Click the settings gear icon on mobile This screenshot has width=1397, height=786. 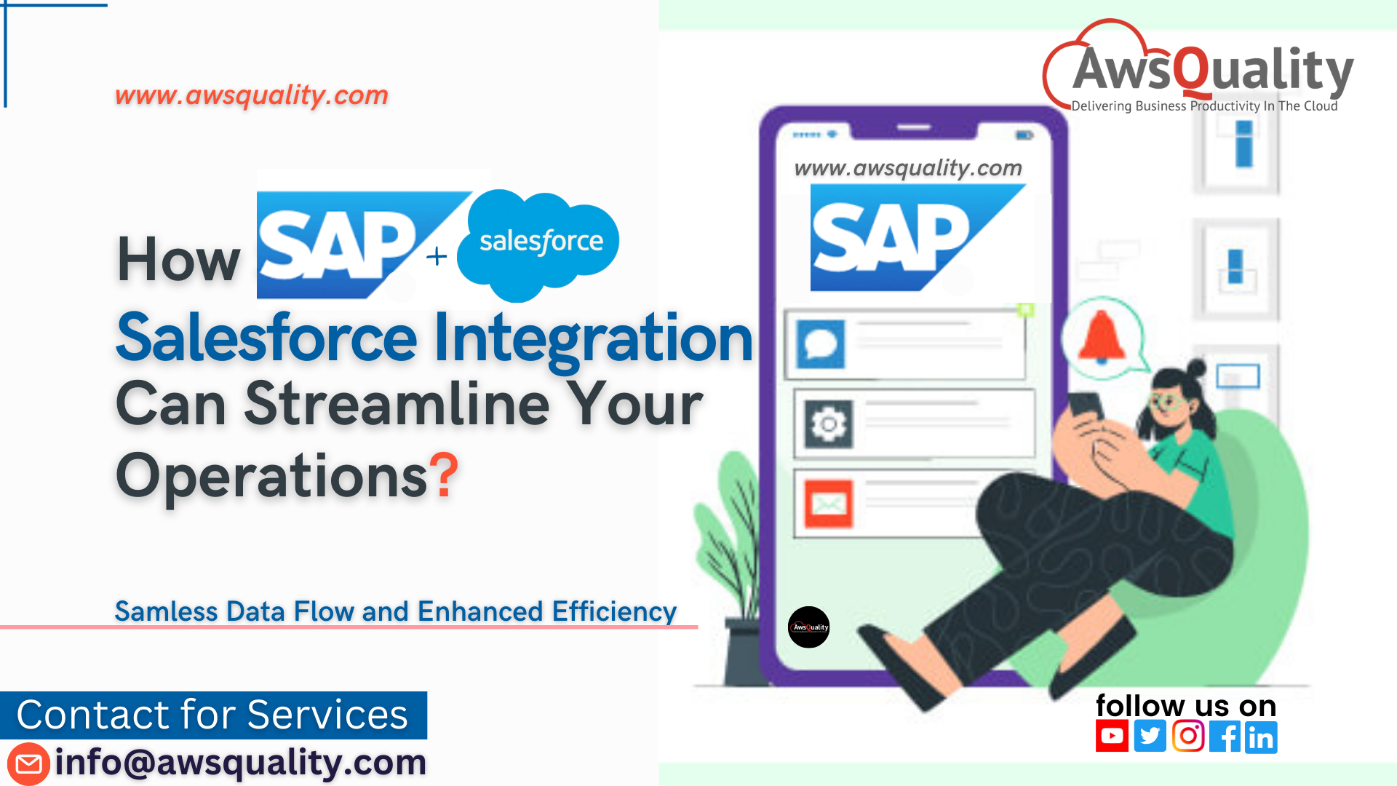click(828, 424)
